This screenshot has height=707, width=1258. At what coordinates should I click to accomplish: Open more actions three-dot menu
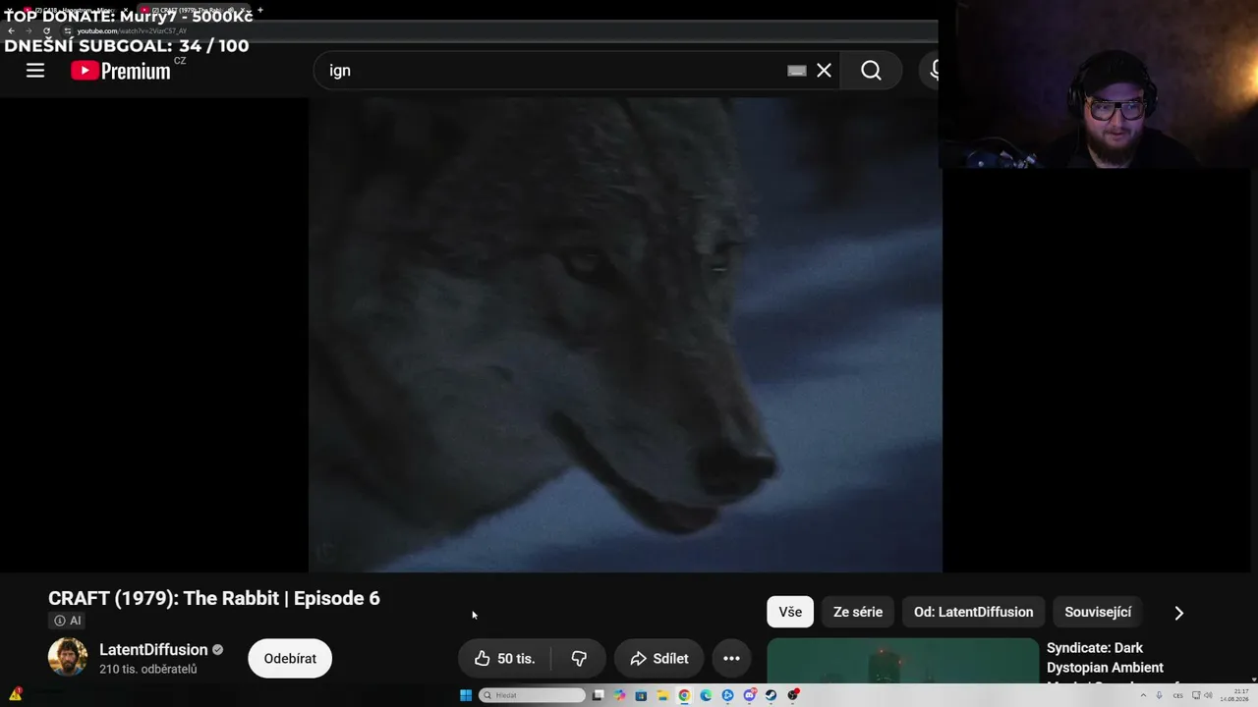coord(731,658)
